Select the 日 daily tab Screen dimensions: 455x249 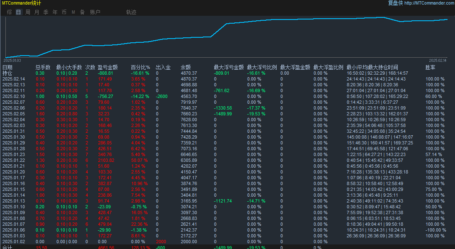(18, 12)
